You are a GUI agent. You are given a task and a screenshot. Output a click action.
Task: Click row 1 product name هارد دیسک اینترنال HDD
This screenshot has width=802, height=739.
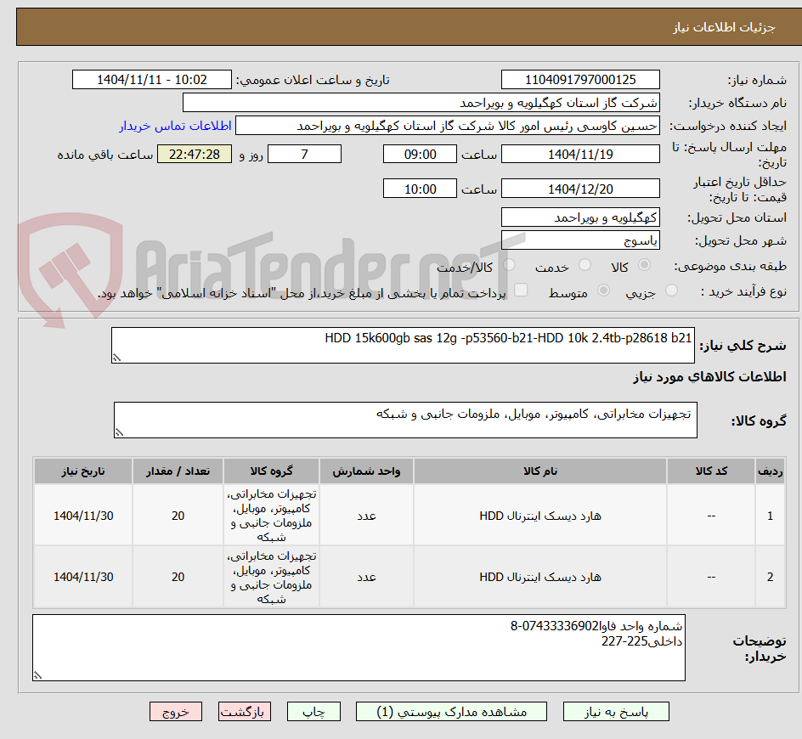coord(540,516)
